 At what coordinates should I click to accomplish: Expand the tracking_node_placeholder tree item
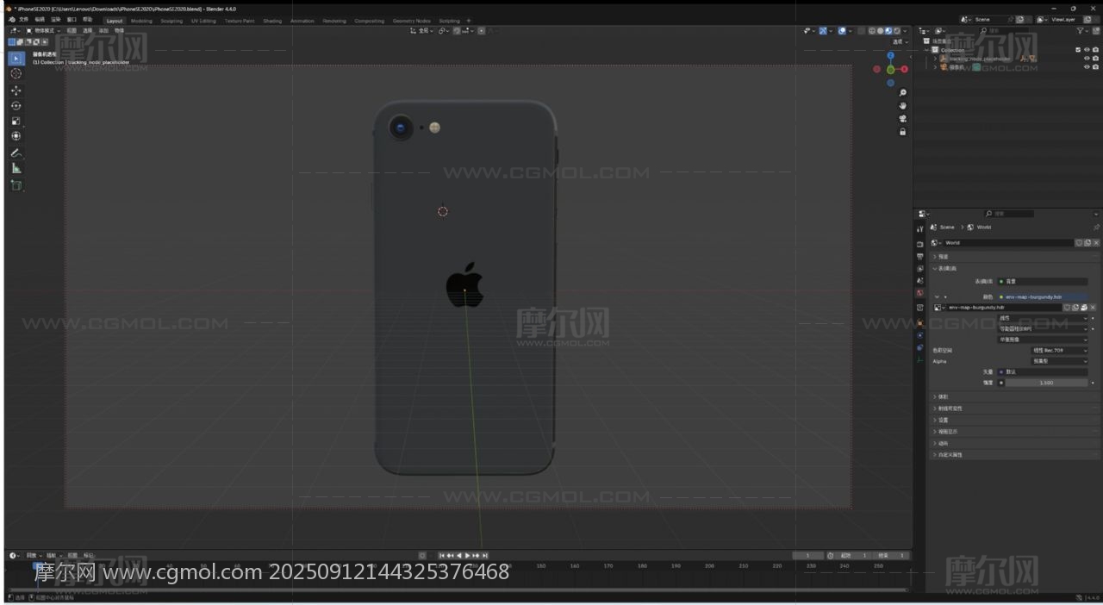[935, 59]
